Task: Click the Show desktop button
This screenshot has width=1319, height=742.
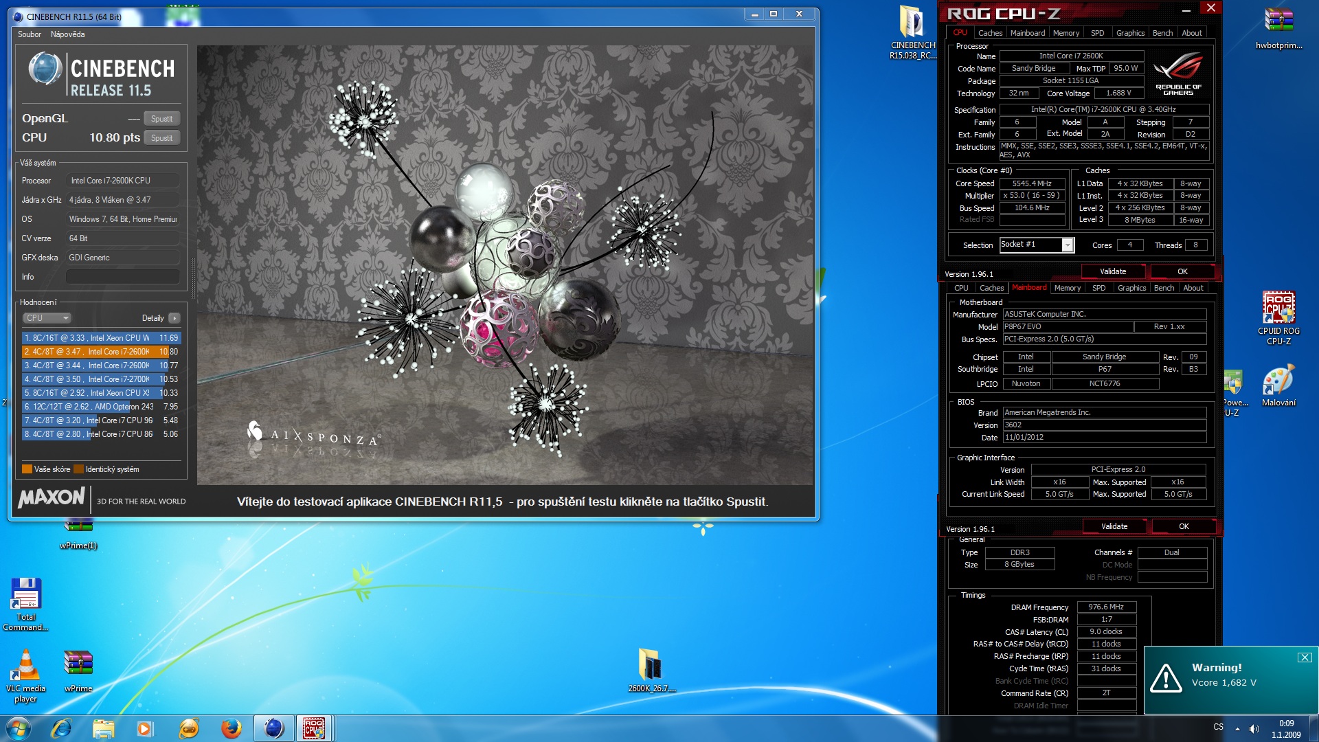Action: click(1314, 728)
